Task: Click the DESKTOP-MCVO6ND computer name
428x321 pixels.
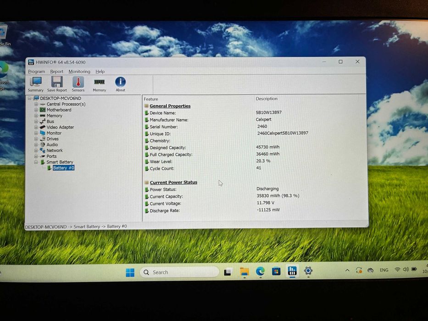Action: coord(61,98)
